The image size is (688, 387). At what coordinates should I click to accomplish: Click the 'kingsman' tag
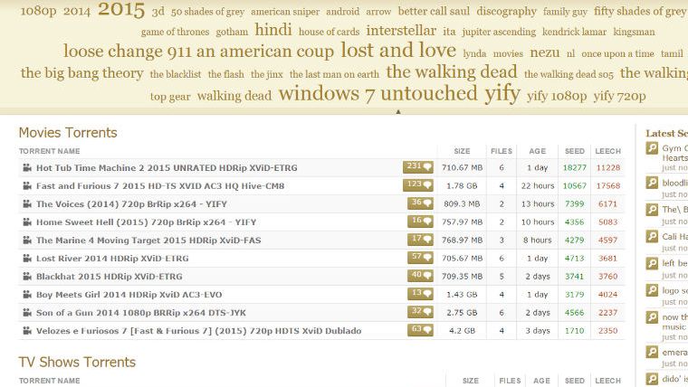(x=634, y=32)
